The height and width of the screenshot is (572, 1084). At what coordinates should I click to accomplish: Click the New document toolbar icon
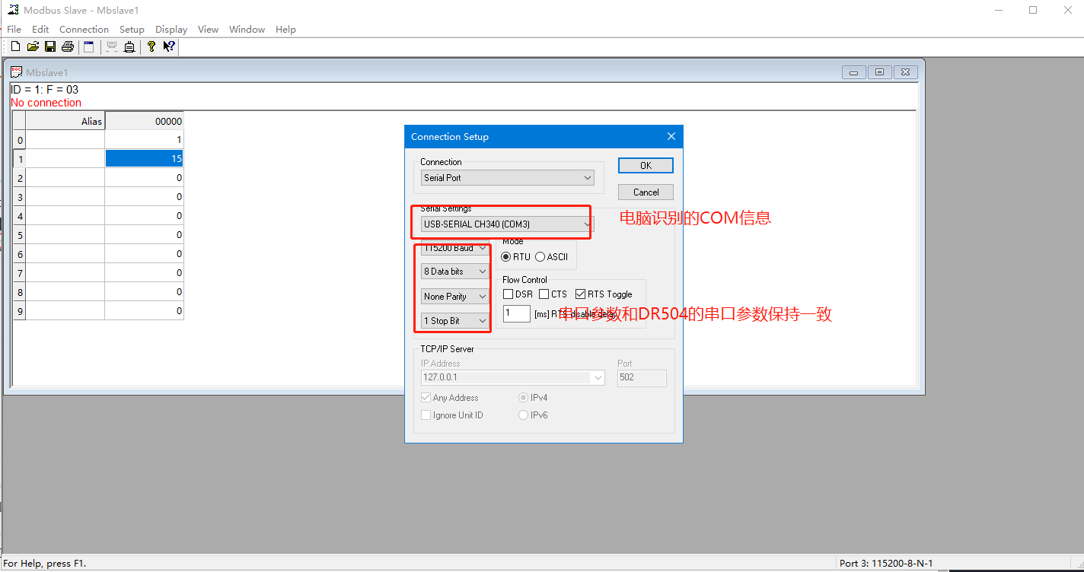click(x=15, y=47)
